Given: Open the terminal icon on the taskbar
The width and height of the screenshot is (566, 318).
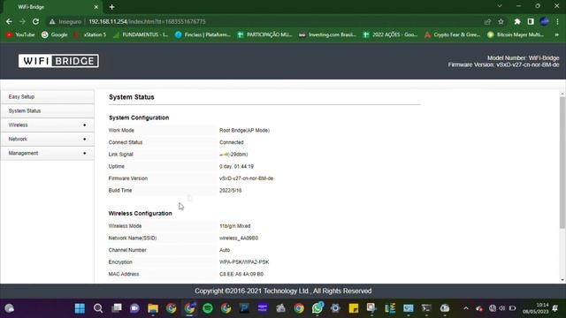Looking at the screenshot, I should 426,308.
